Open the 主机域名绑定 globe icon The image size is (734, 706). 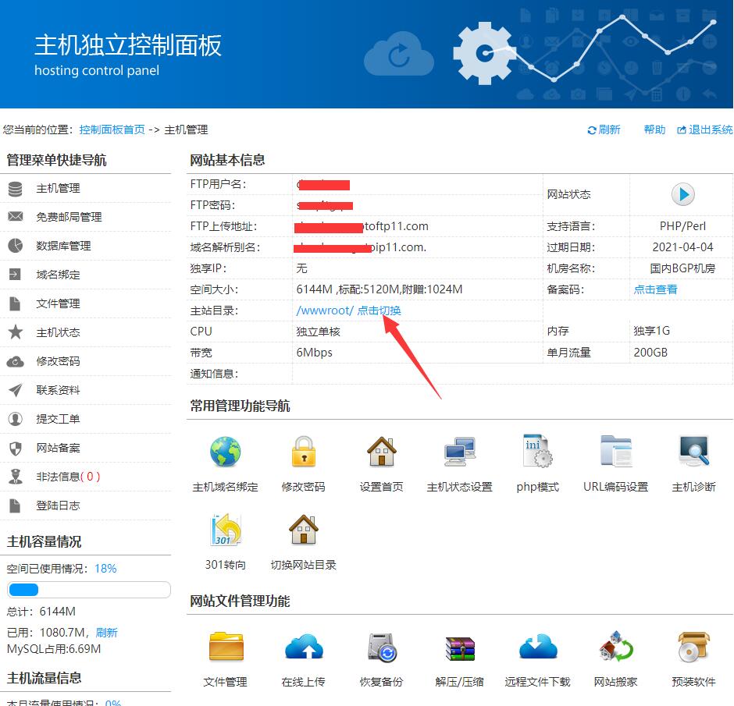[x=225, y=452]
